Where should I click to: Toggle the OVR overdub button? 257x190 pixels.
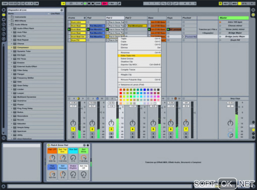coord(98,3)
